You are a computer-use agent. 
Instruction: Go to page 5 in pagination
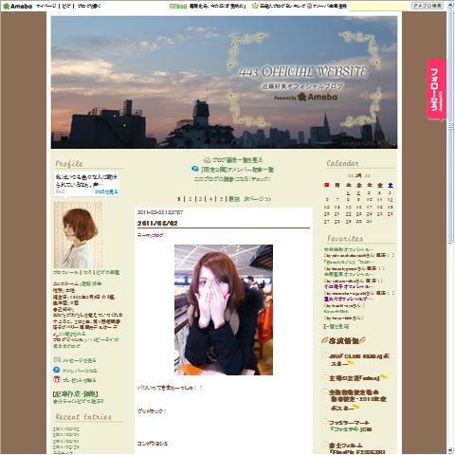point(221,199)
